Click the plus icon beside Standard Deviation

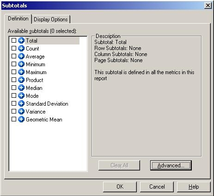tap(21, 103)
